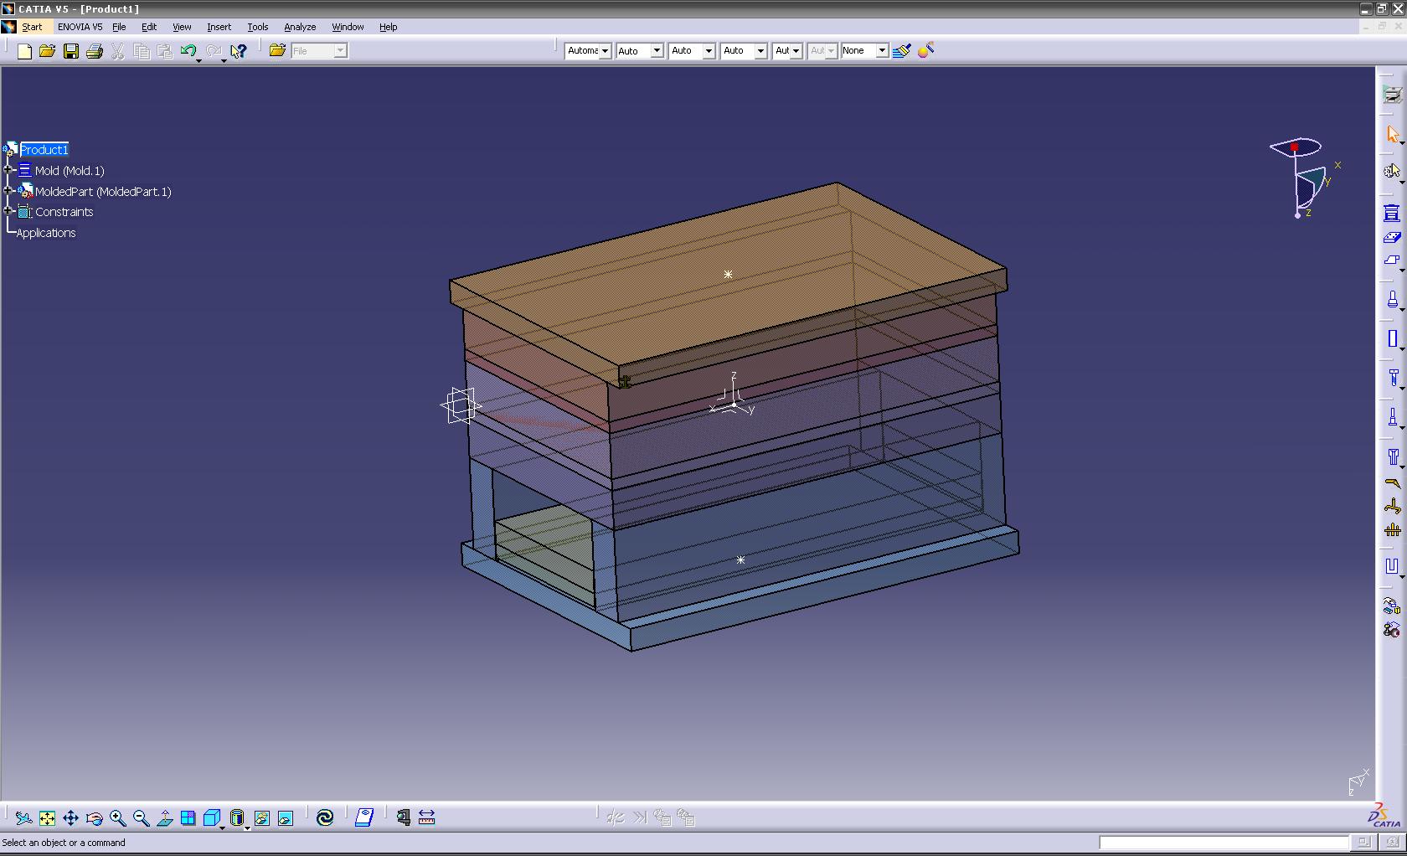Add a mold plate with plate icon

click(x=1391, y=237)
